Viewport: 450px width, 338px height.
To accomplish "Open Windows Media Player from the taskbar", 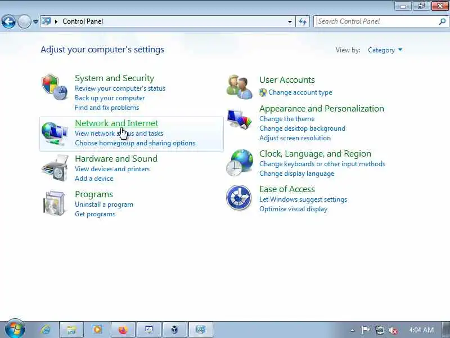I will tap(97, 330).
